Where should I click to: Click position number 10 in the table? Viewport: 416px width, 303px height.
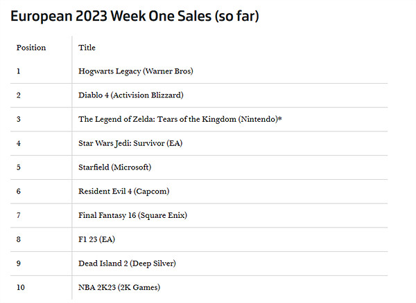pyautogui.click(x=21, y=287)
